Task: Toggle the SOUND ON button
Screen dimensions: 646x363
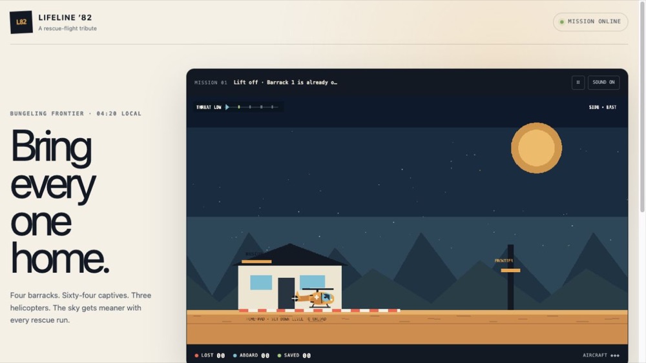Action: (603, 83)
